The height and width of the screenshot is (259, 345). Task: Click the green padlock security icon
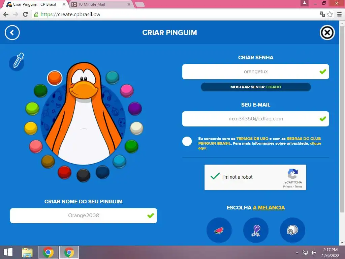(36, 15)
